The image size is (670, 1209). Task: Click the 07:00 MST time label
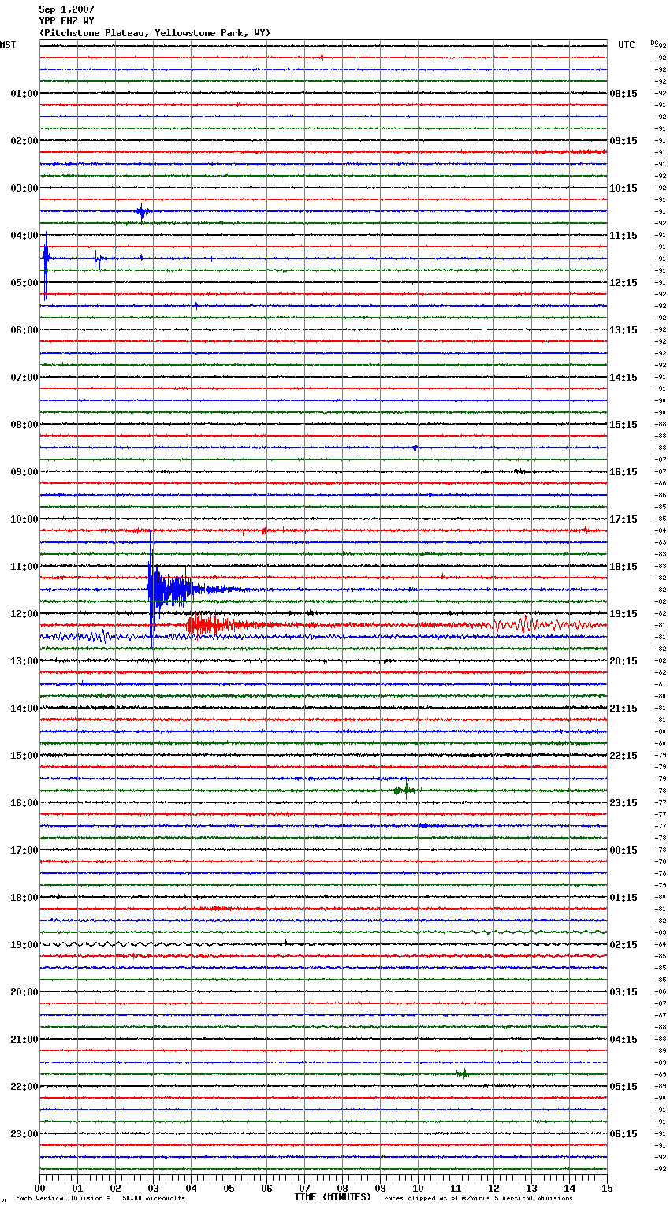click(x=24, y=378)
